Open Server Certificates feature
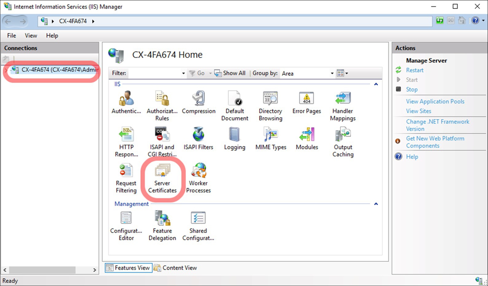The height and width of the screenshot is (286, 488). tap(162, 178)
